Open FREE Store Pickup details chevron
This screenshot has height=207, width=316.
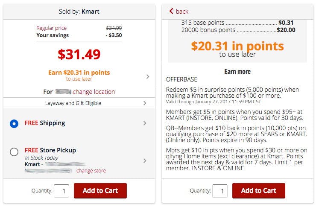tap(145, 161)
